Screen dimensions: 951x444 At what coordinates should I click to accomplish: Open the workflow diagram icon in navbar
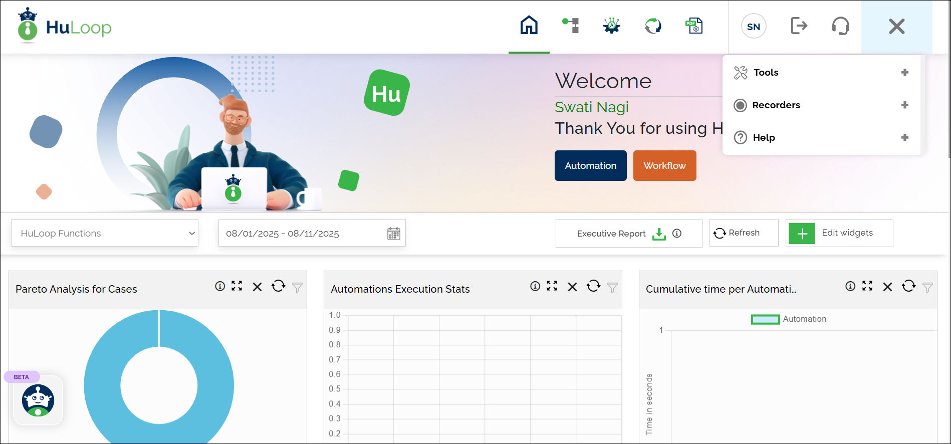click(x=571, y=26)
